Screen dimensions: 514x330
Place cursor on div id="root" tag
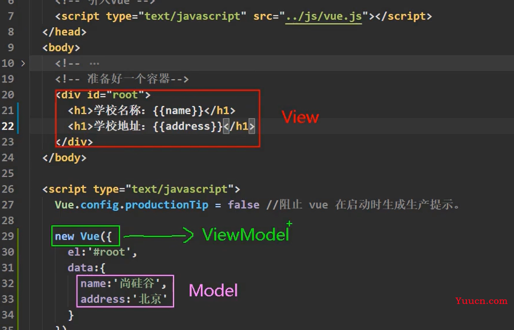click(x=103, y=95)
